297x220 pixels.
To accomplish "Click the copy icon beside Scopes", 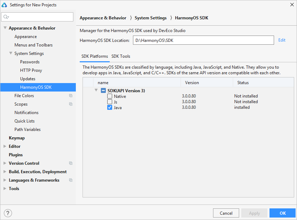I will 71,104.
